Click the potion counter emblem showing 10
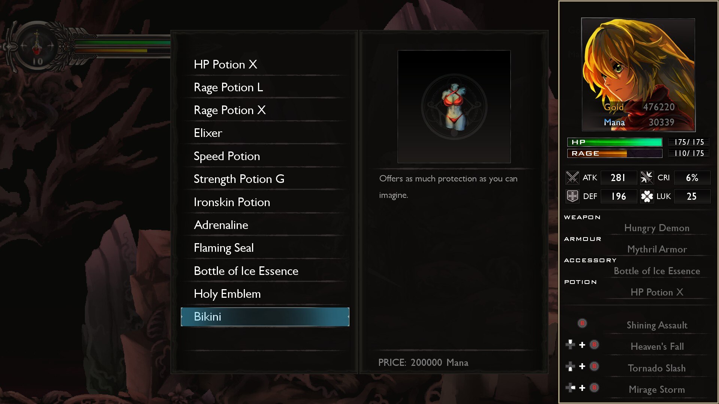The image size is (719, 404). (37, 48)
